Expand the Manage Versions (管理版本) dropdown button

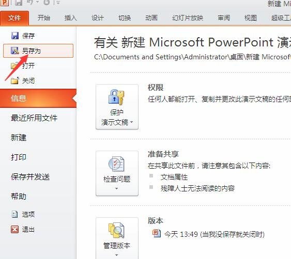(x=117, y=238)
